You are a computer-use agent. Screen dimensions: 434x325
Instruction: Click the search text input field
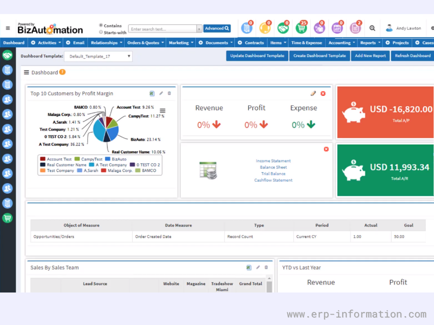click(x=162, y=29)
